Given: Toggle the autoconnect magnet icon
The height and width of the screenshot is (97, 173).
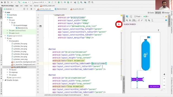Looking at the screenshot, I should [x=130, y=20].
